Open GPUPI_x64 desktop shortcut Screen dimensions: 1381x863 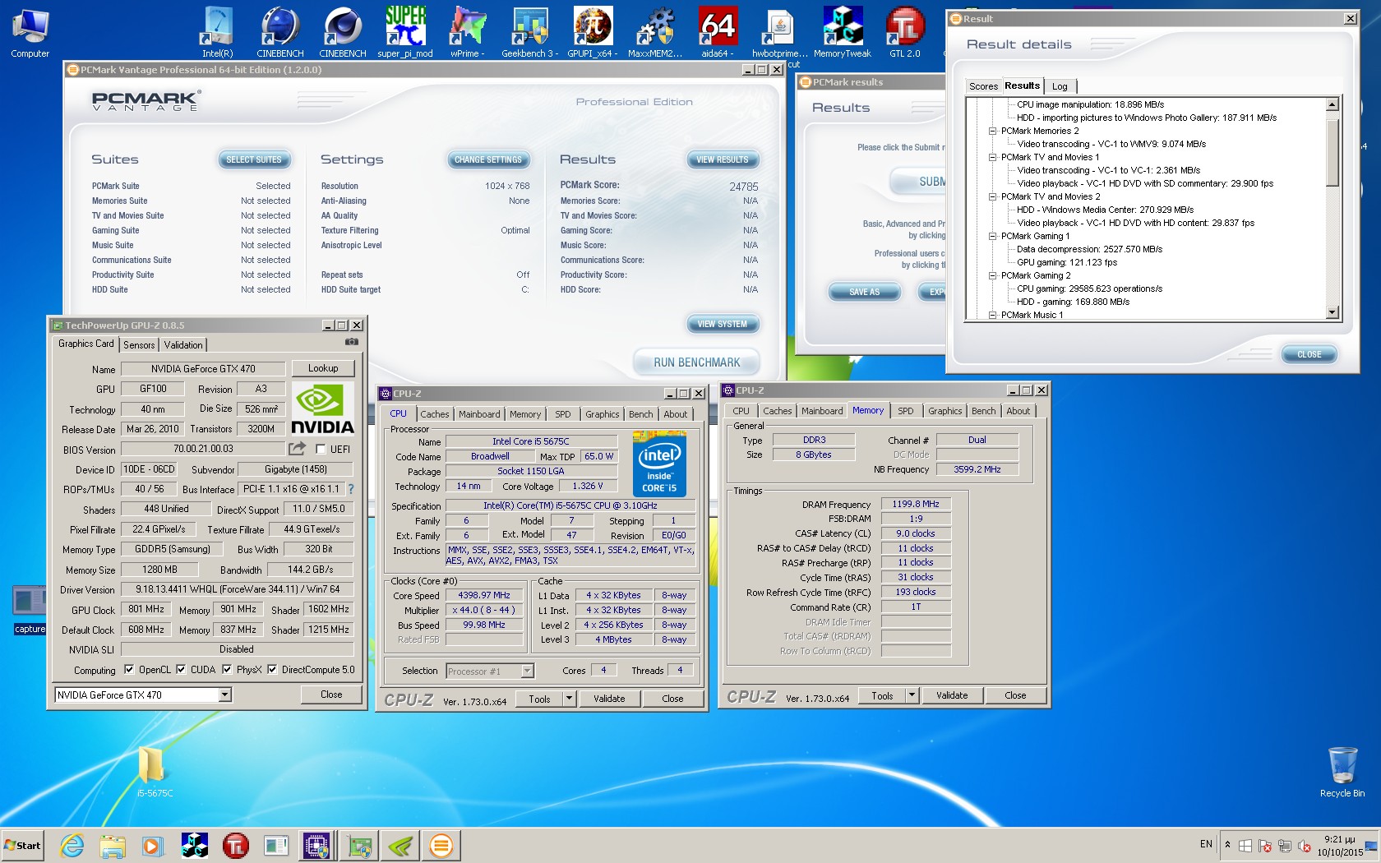593,33
